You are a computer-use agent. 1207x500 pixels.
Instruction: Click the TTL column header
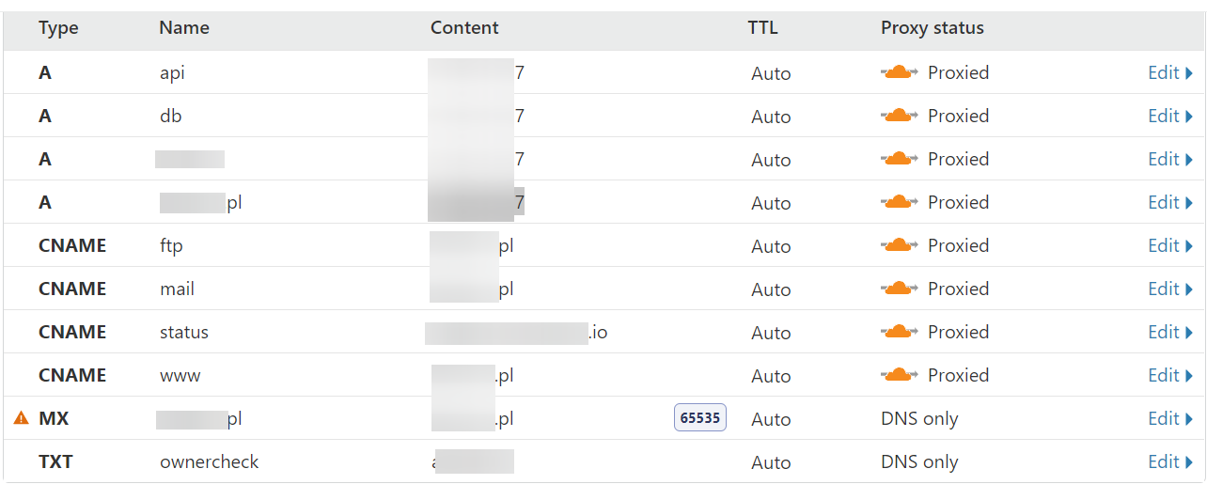762,28
